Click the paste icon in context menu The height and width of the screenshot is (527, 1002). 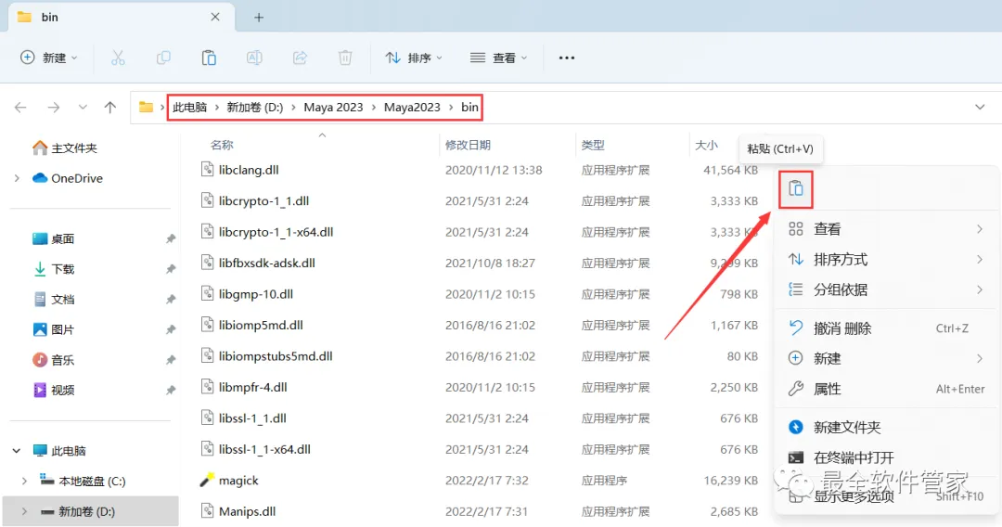point(796,189)
